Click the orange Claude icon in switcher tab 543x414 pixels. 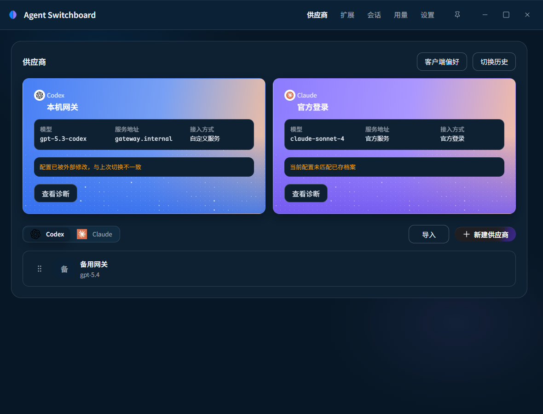(82, 234)
